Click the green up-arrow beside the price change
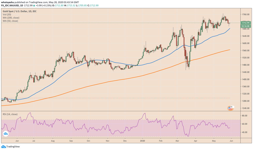Viewport: 253px width, 150px height. coord(34,5)
